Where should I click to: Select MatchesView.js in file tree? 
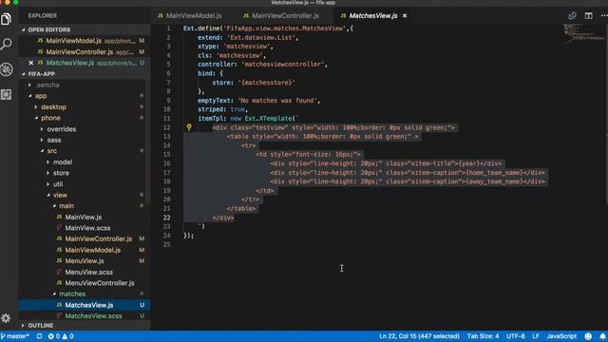88,305
